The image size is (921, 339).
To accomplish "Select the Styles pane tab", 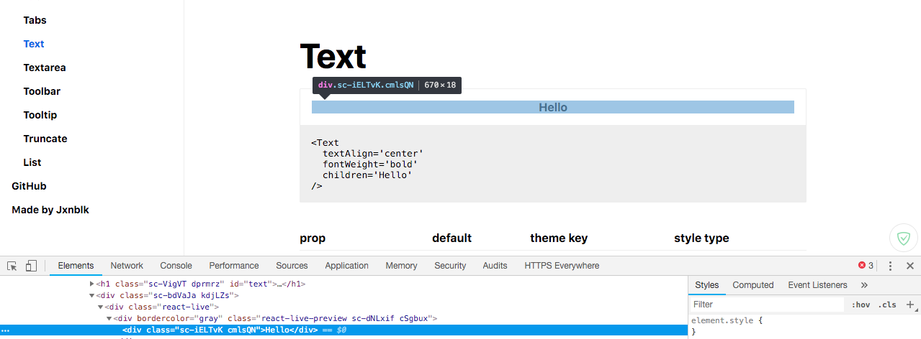I will point(706,285).
